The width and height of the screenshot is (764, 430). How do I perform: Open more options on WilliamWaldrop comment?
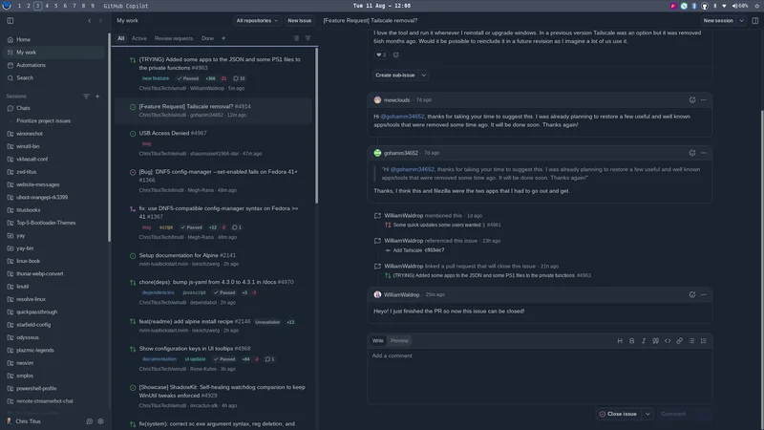704,294
